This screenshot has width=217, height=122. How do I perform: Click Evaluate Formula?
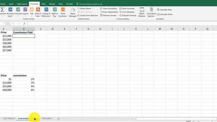click(127, 16)
